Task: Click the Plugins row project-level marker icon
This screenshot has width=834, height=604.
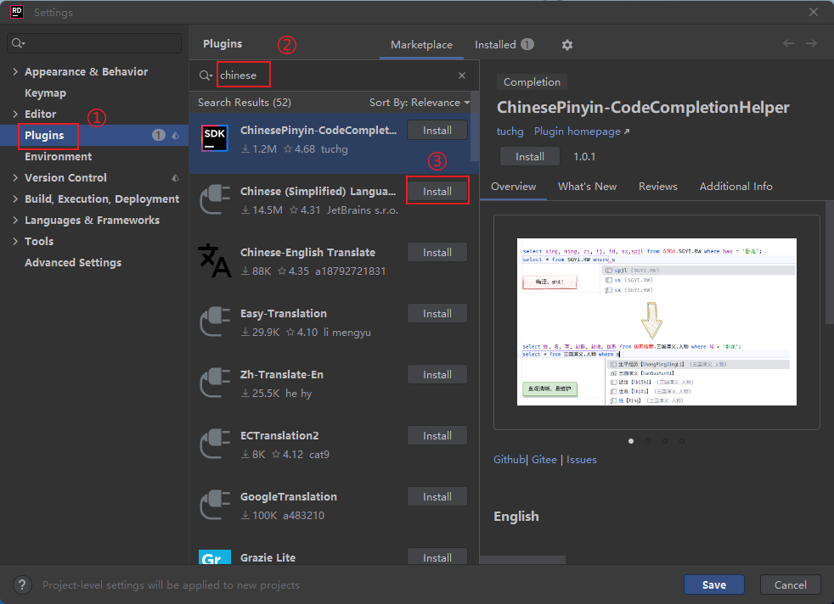Action: coord(176,136)
